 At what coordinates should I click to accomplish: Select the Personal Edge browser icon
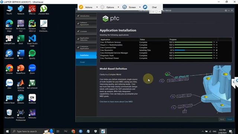(9, 26)
